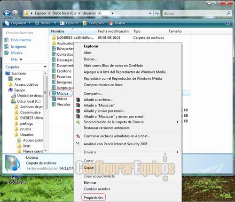The width and height of the screenshot is (235, 202).
Task: Choose Propiedades in the context menu
Action: pos(94,198)
